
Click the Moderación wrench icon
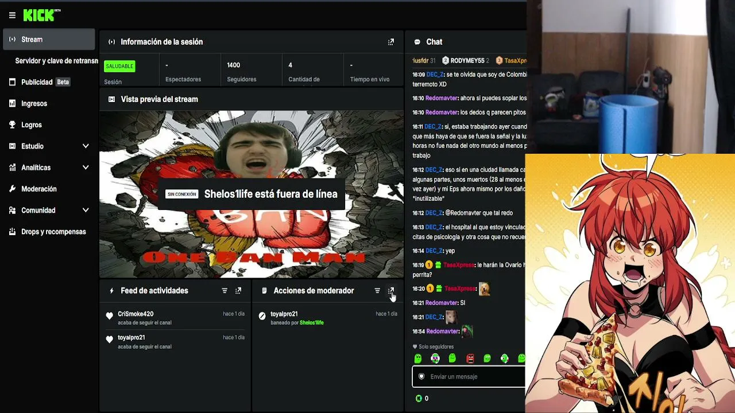[x=12, y=189]
